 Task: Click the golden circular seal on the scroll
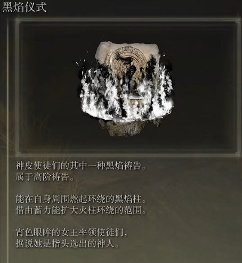point(127,62)
